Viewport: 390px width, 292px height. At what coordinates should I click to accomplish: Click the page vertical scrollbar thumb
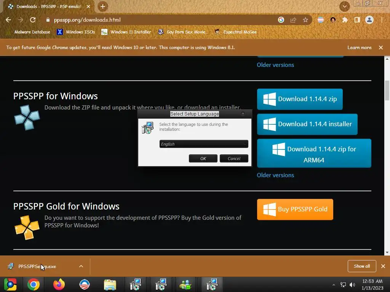tap(387, 90)
